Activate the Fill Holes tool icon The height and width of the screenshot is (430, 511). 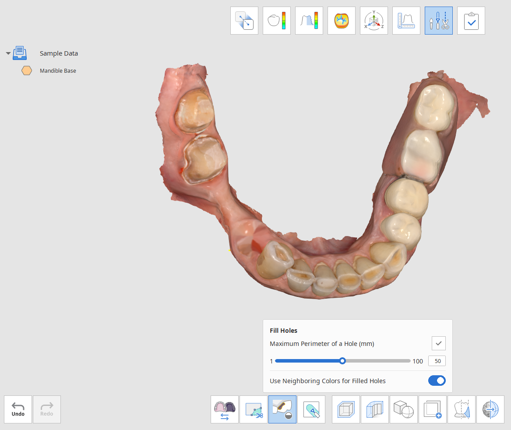(282, 409)
